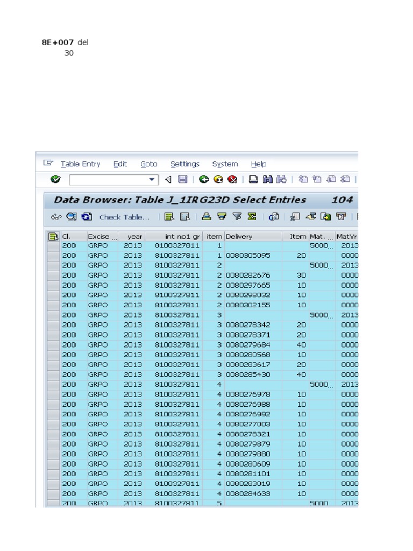Screen dimensions: 413x551
Task: Click the Sigma total icon
Action: point(252,217)
